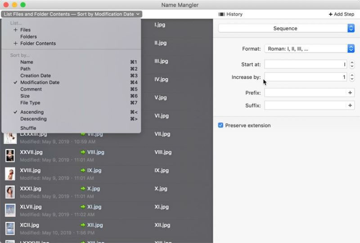Screen dimensions: 360x243
Task: Select the checked Modification Date sort option
Action: [x=71, y=83]
